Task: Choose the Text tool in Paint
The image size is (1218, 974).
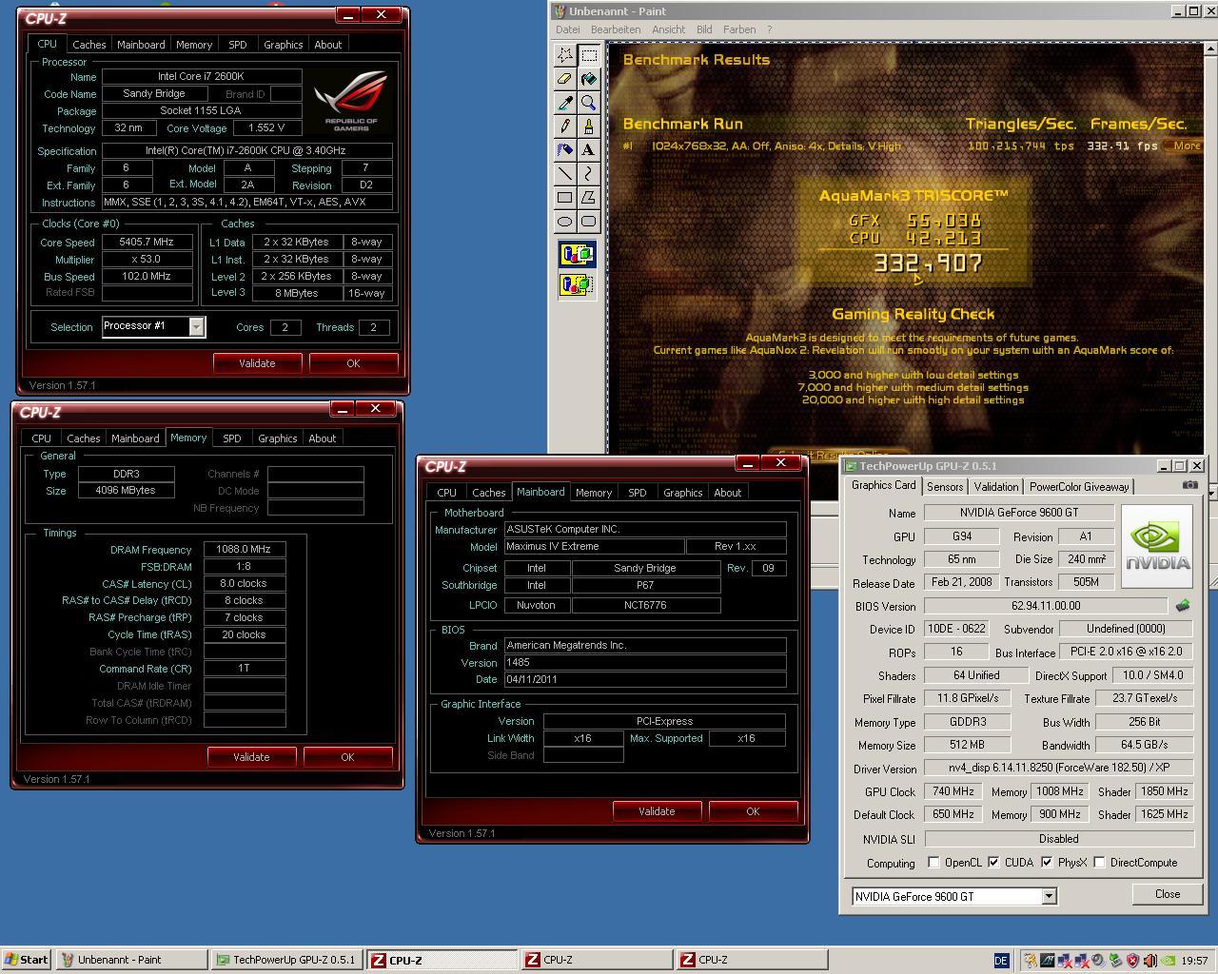Action: click(589, 150)
